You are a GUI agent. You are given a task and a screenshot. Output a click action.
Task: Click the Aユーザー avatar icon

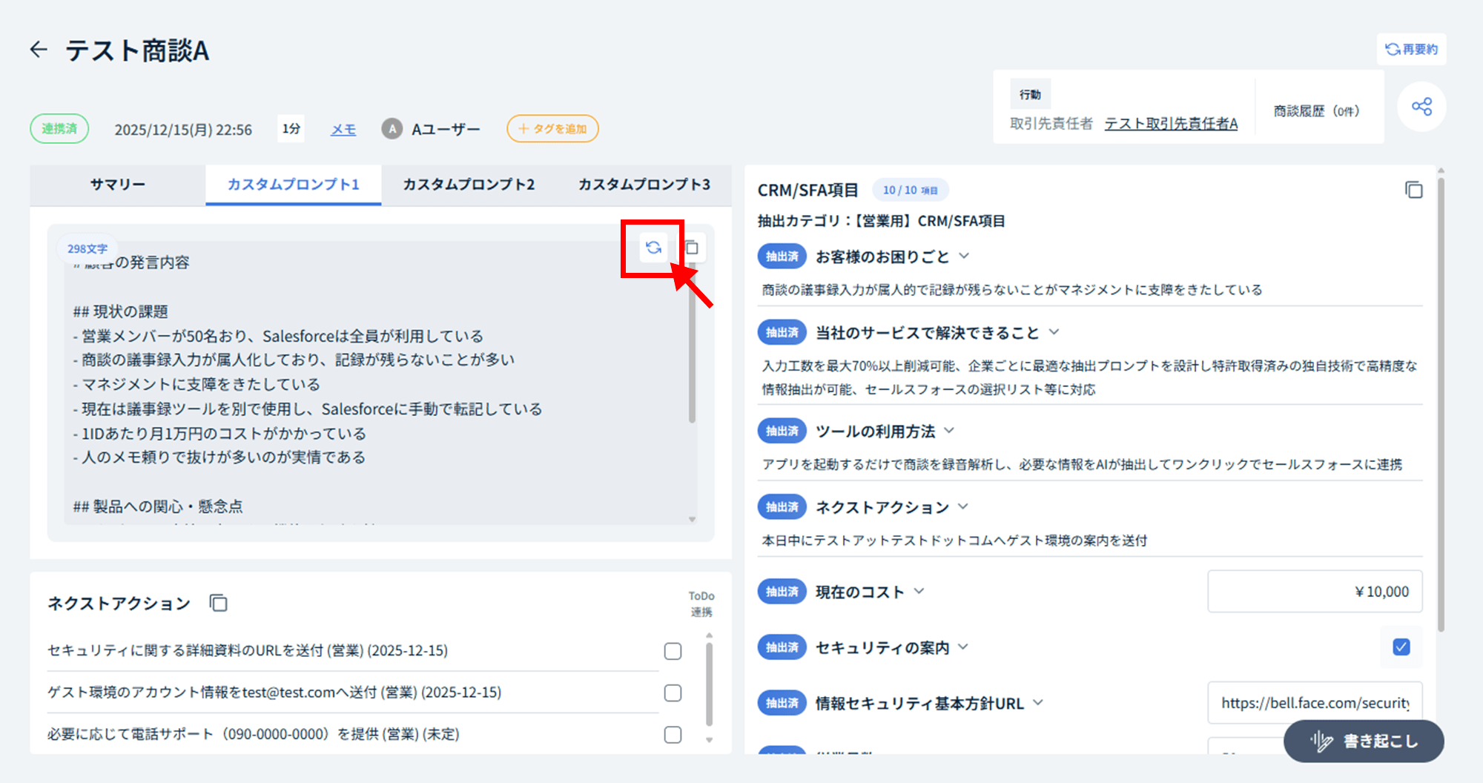point(392,129)
